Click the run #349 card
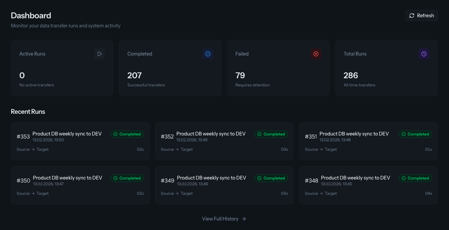This screenshot has width=449, height=230. pos(224,185)
